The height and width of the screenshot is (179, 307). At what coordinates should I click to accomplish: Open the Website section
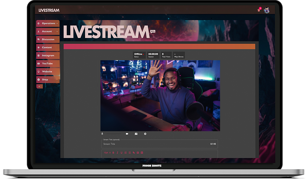(x=48, y=72)
